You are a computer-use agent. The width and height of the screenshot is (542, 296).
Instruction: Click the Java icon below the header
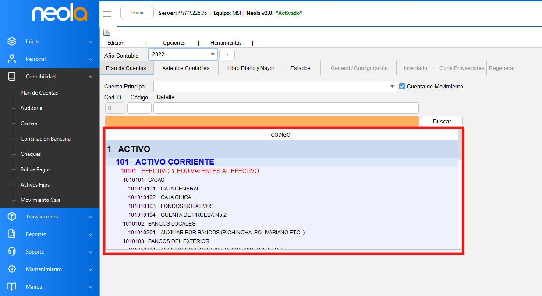107,33
